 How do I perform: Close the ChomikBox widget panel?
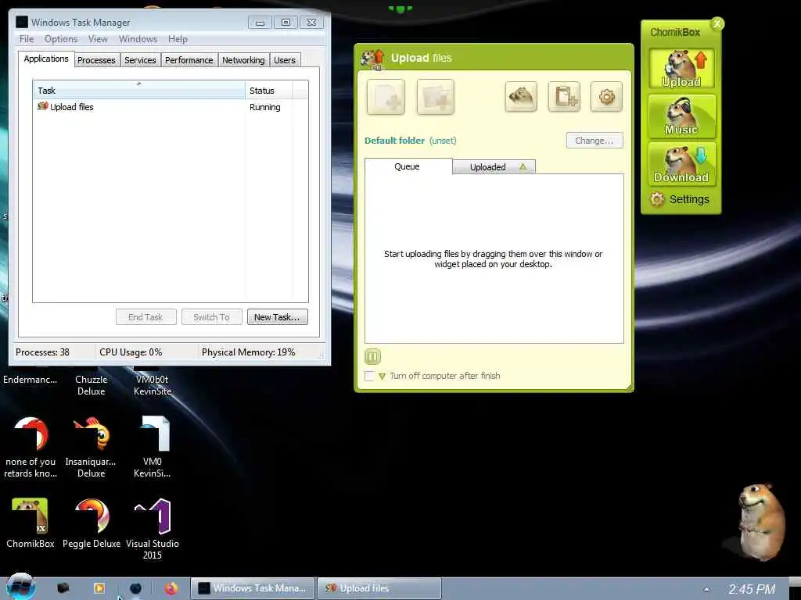(717, 23)
